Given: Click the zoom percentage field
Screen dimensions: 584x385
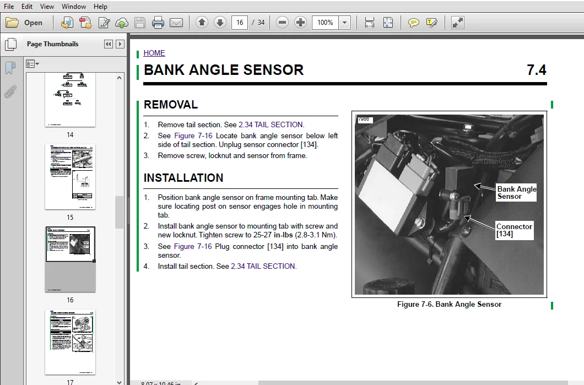Looking at the screenshot, I should point(325,23).
